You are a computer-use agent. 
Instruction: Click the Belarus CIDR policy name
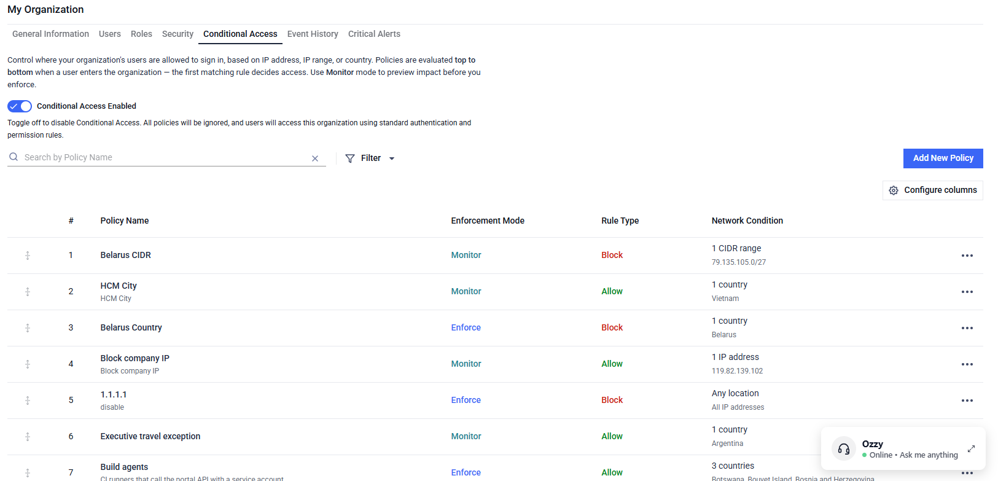click(126, 255)
